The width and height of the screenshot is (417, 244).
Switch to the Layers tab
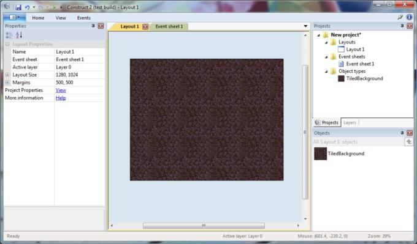[350, 122]
